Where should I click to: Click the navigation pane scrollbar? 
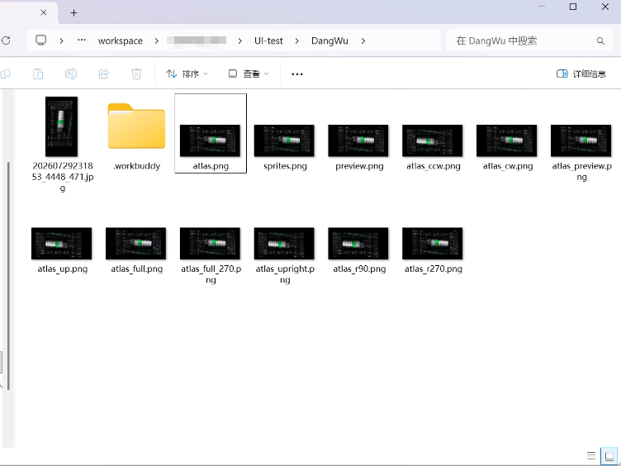tap(8, 275)
